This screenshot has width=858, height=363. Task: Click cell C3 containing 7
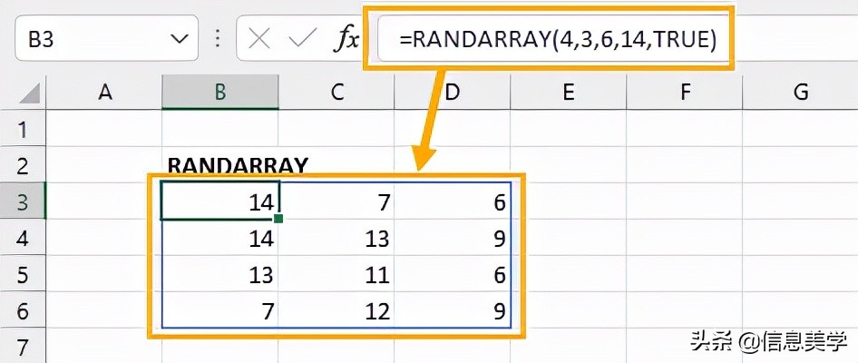pos(336,201)
